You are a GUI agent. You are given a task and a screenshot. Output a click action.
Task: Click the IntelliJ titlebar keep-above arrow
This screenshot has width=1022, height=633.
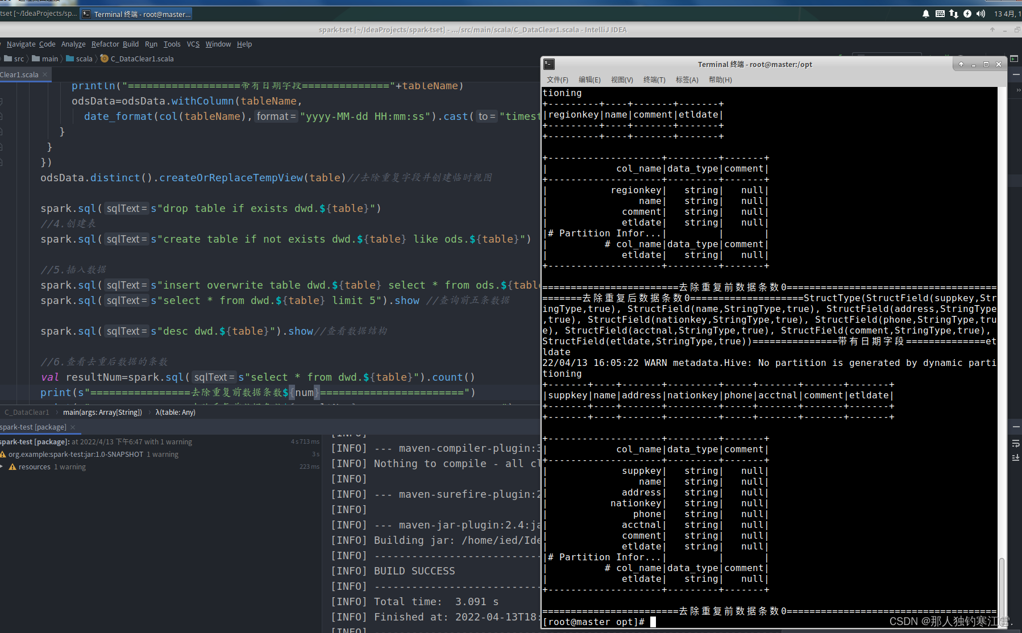992,30
